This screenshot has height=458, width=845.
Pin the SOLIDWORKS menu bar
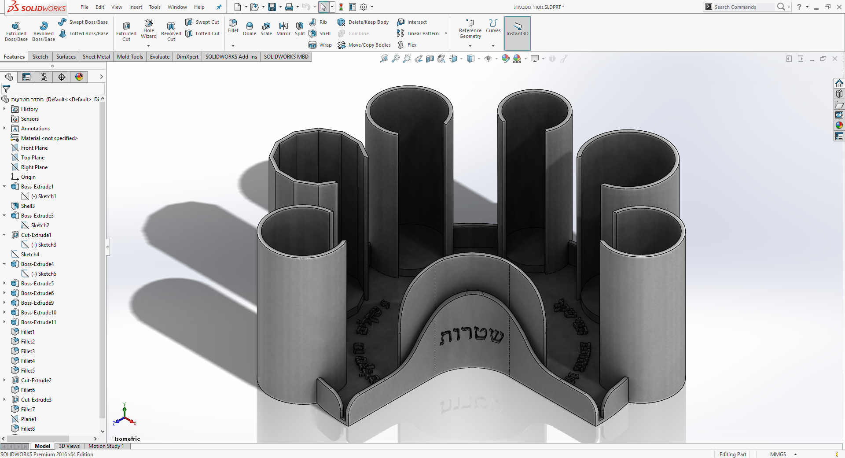[219, 7]
